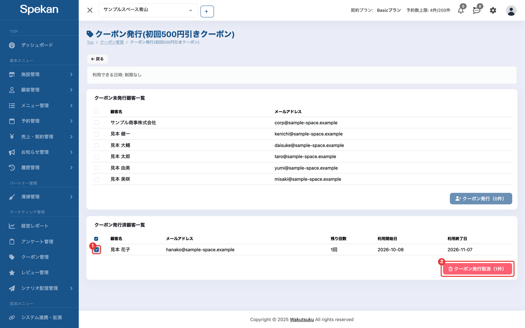This screenshot has height=328, width=525.
Task: Close the sidebar with the X icon
Action: tap(90, 10)
